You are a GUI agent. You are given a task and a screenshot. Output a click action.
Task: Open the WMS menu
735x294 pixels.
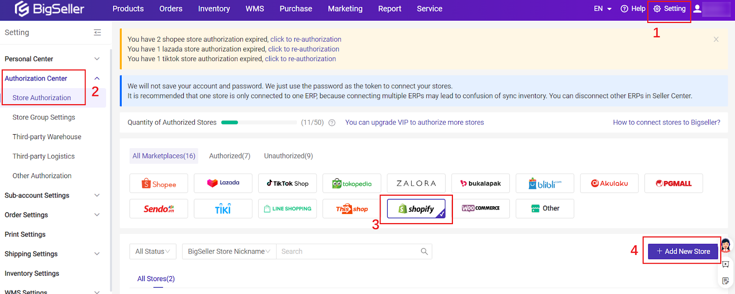point(255,9)
